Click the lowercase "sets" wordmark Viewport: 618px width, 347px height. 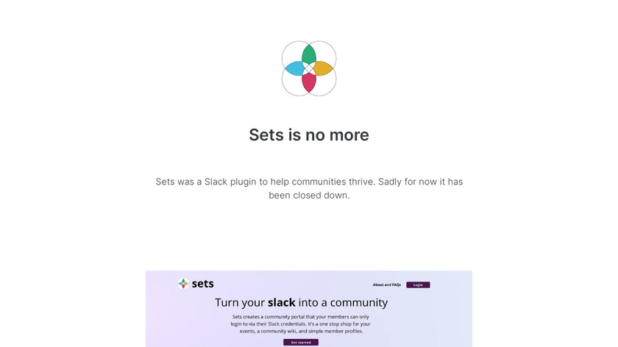[203, 284]
